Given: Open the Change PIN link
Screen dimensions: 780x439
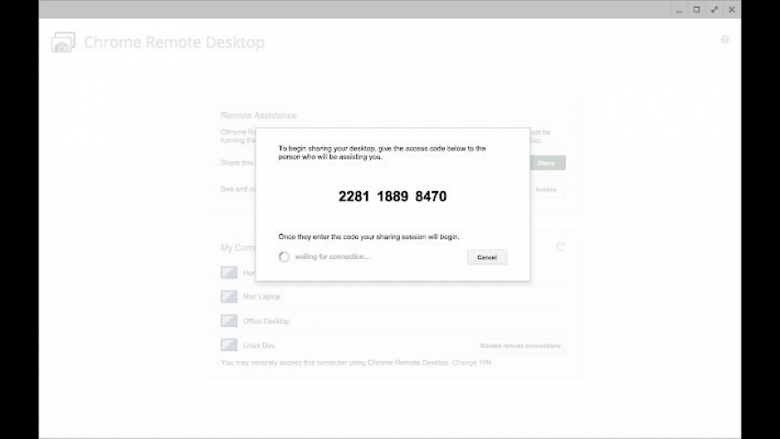Looking at the screenshot, I should [x=471, y=363].
